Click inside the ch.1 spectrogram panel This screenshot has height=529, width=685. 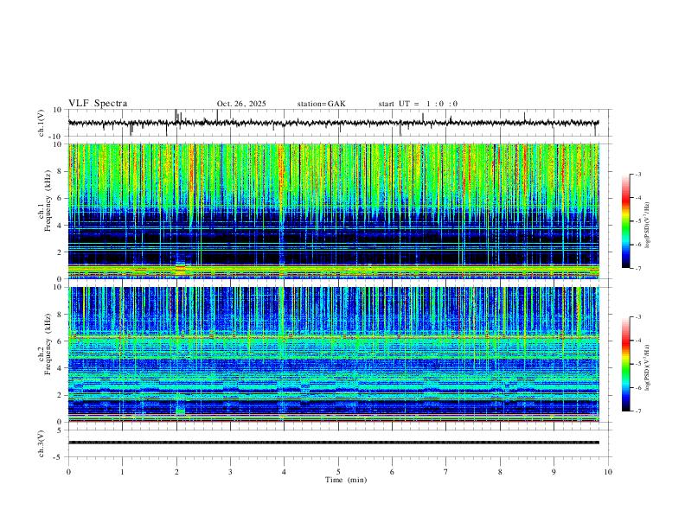click(333, 211)
